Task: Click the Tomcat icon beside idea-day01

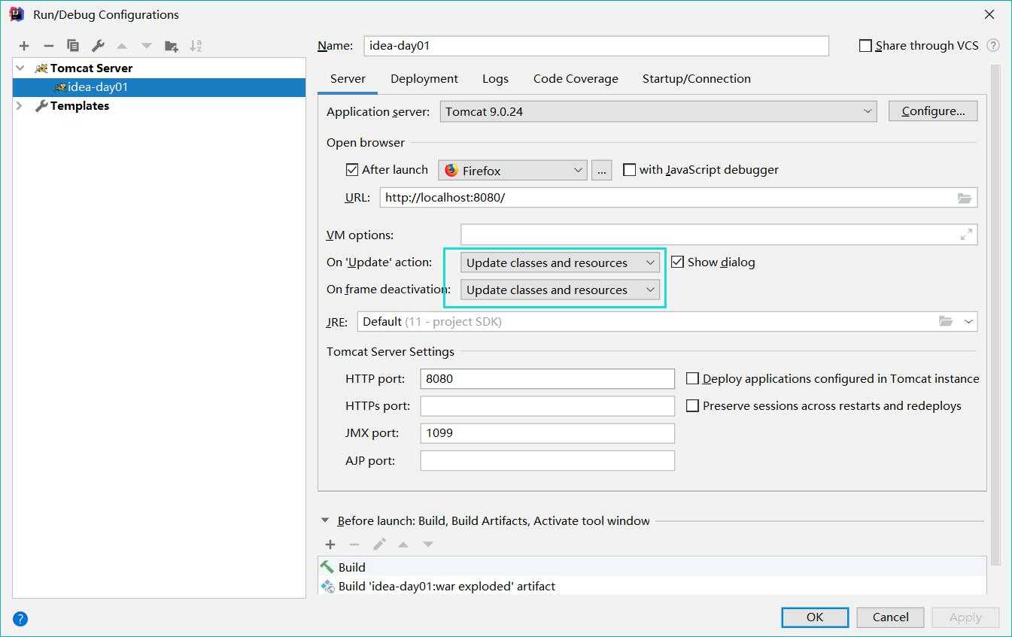Action: (x=60, y=87)
